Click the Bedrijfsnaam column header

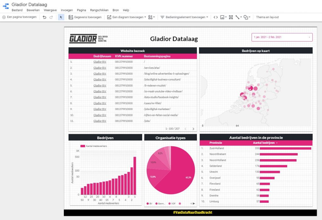click(102, 56)
